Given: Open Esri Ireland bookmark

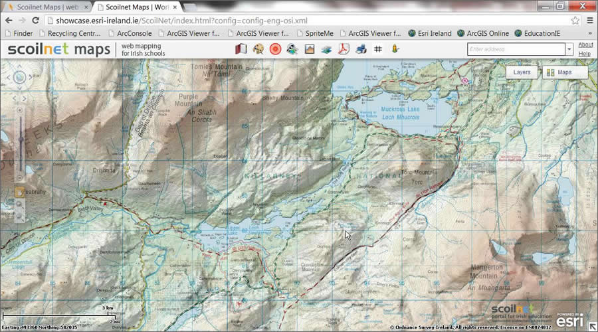Looking at the screenshot, I should tap(430, 34).
